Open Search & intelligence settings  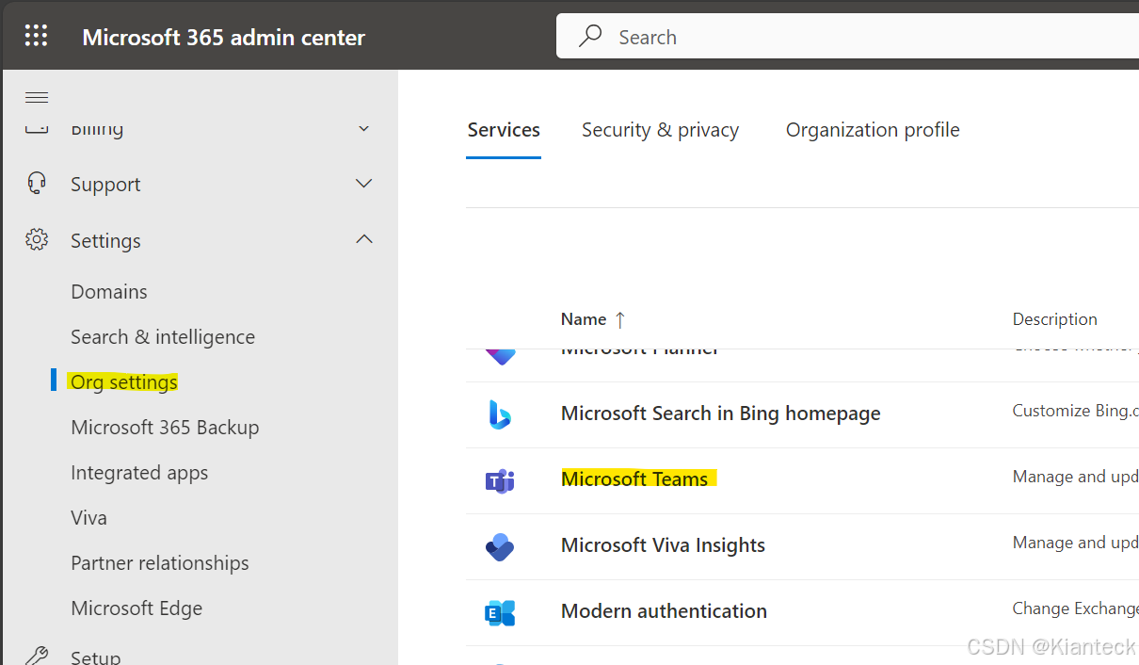163,337
